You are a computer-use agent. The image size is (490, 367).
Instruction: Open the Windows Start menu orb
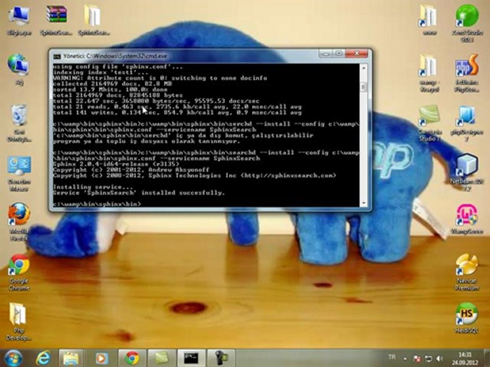(13, 358)
